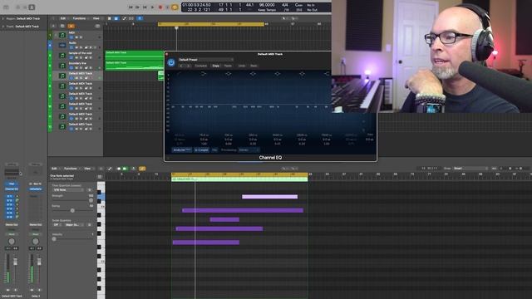Expand the Region: Default MIDI Track disclosure triangle
The height and width of the screenshot is (299, 532).
(3, 18)
